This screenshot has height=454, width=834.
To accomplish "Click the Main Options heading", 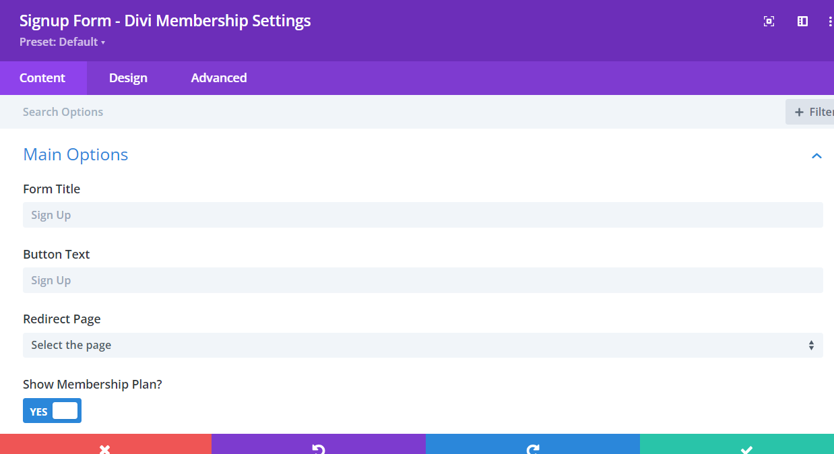I will pos(75,154).
